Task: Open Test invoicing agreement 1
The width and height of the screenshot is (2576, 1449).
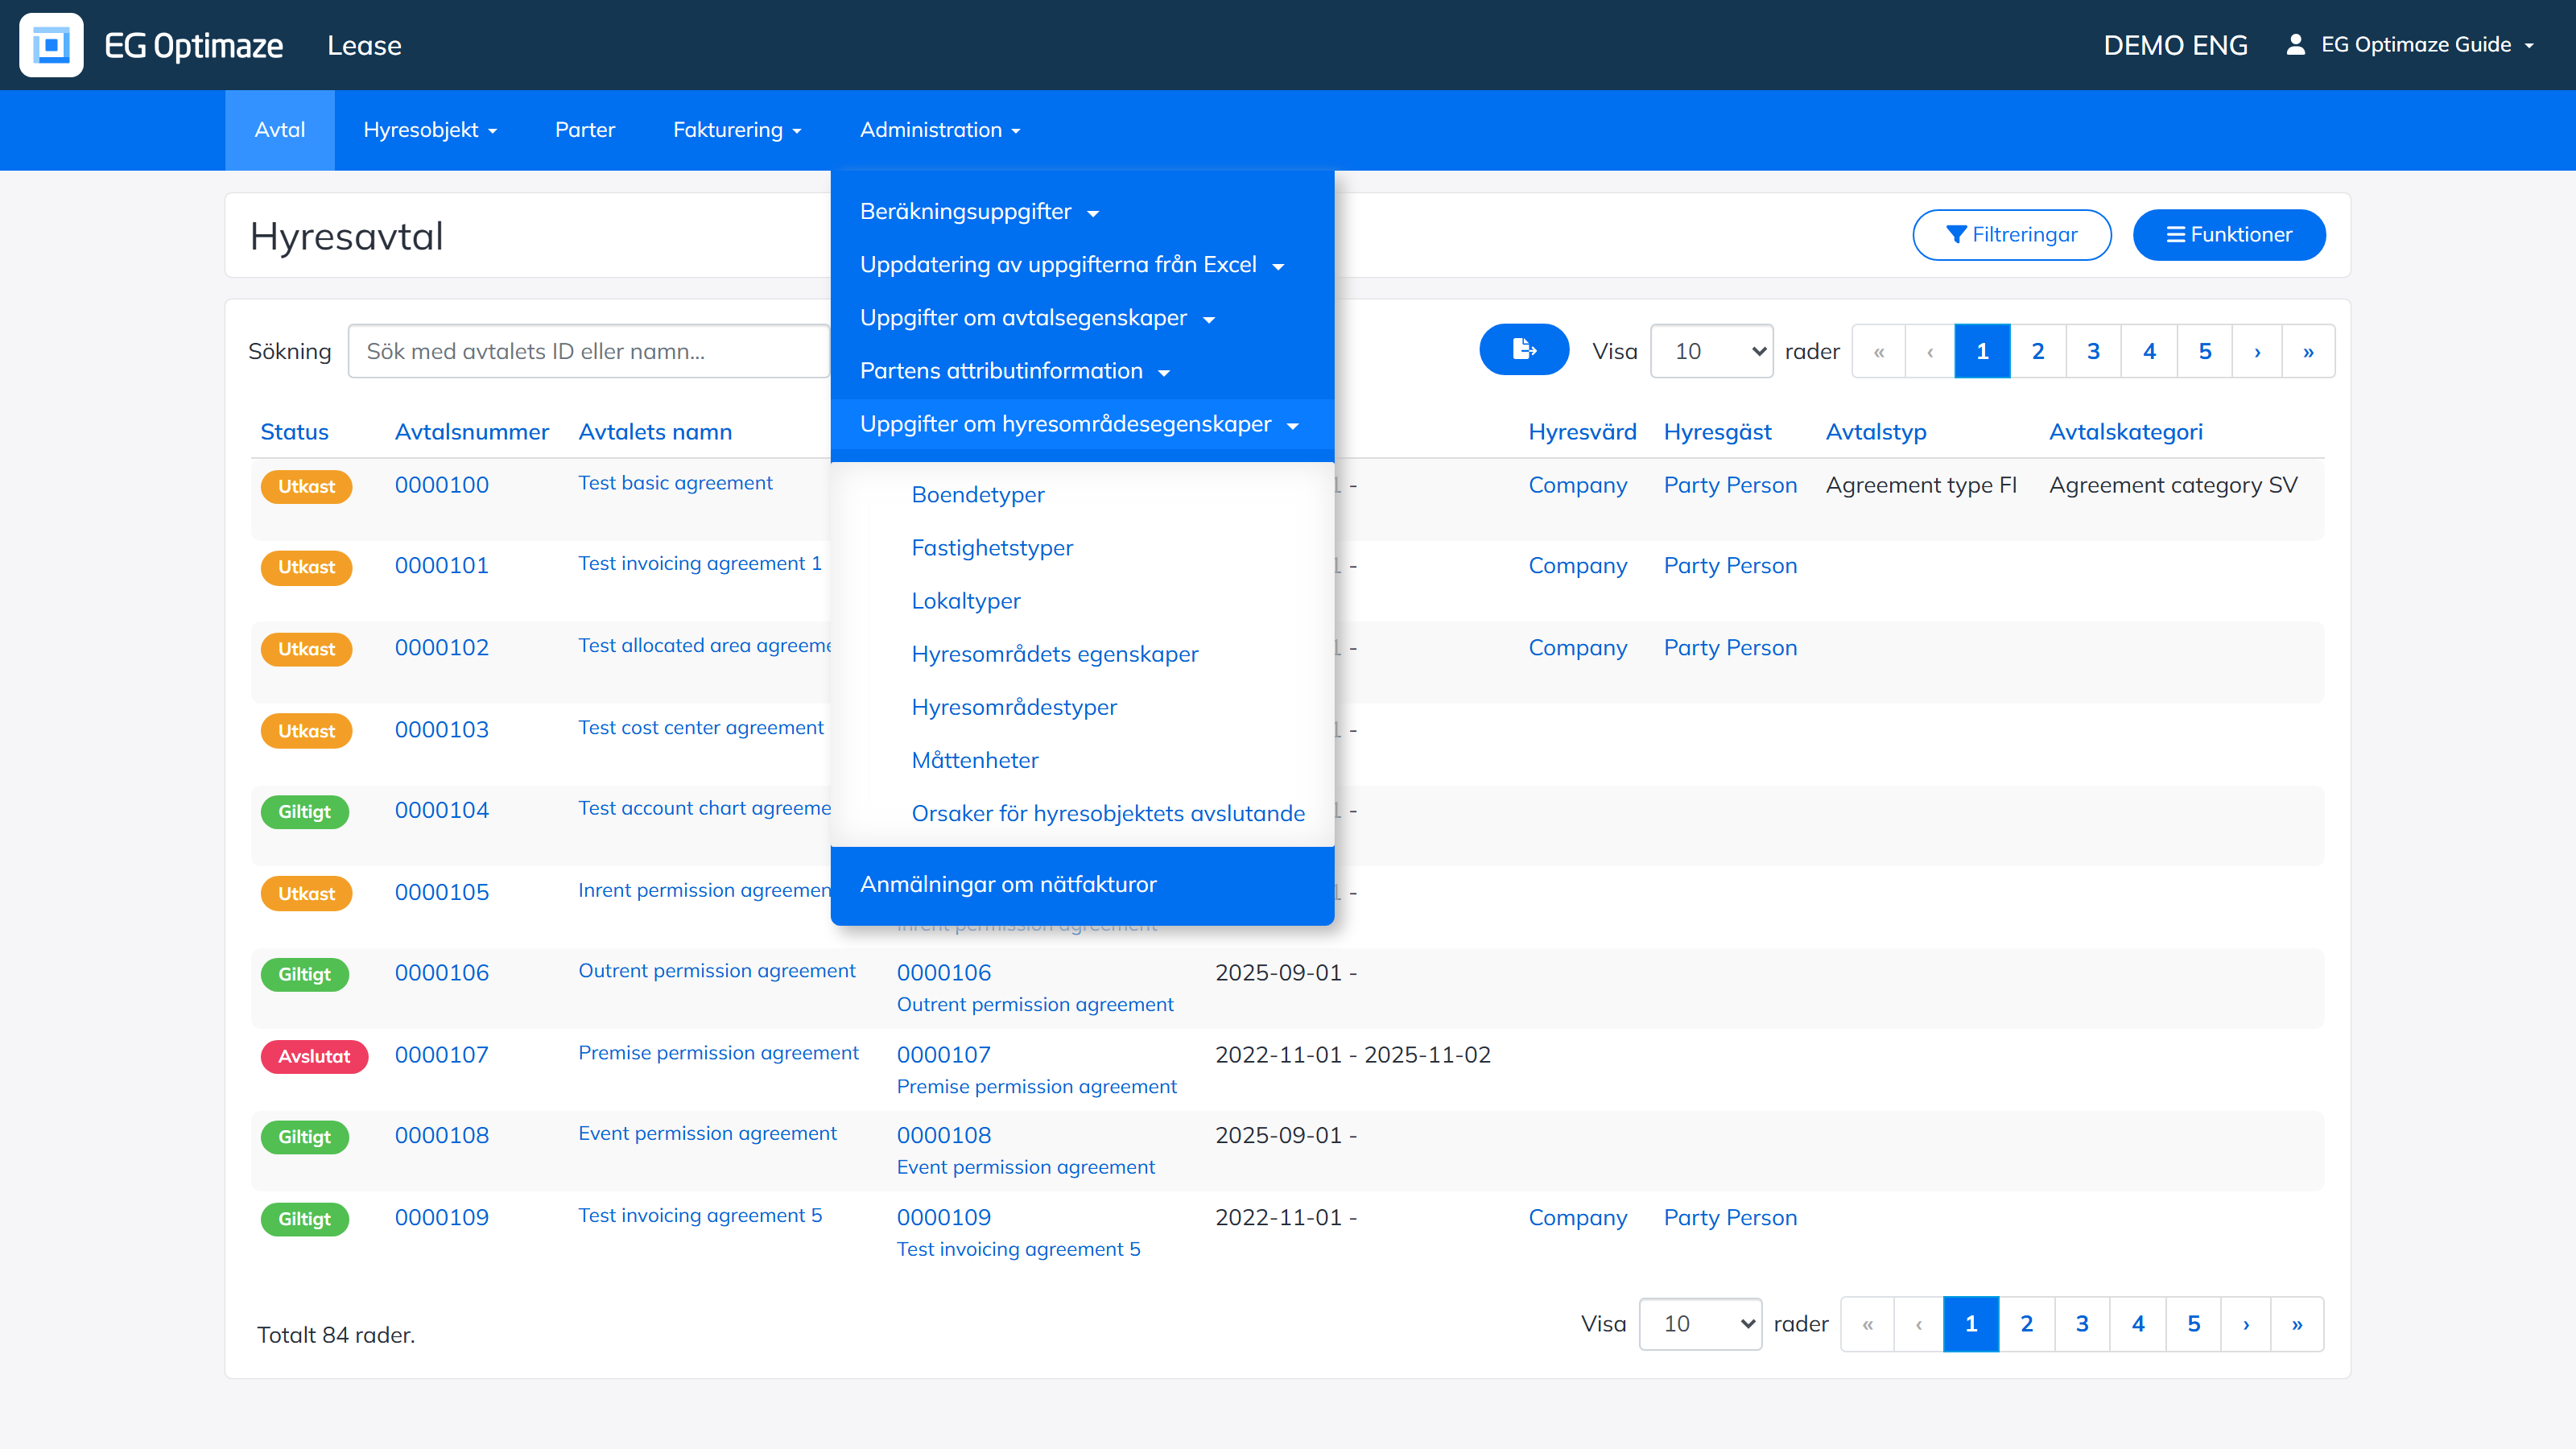Action: [x=700, y=563]
